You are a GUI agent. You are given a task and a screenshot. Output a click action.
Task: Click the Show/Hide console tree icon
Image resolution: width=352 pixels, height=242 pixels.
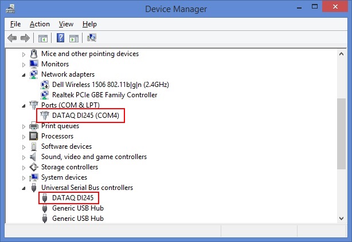coord(43,38)
